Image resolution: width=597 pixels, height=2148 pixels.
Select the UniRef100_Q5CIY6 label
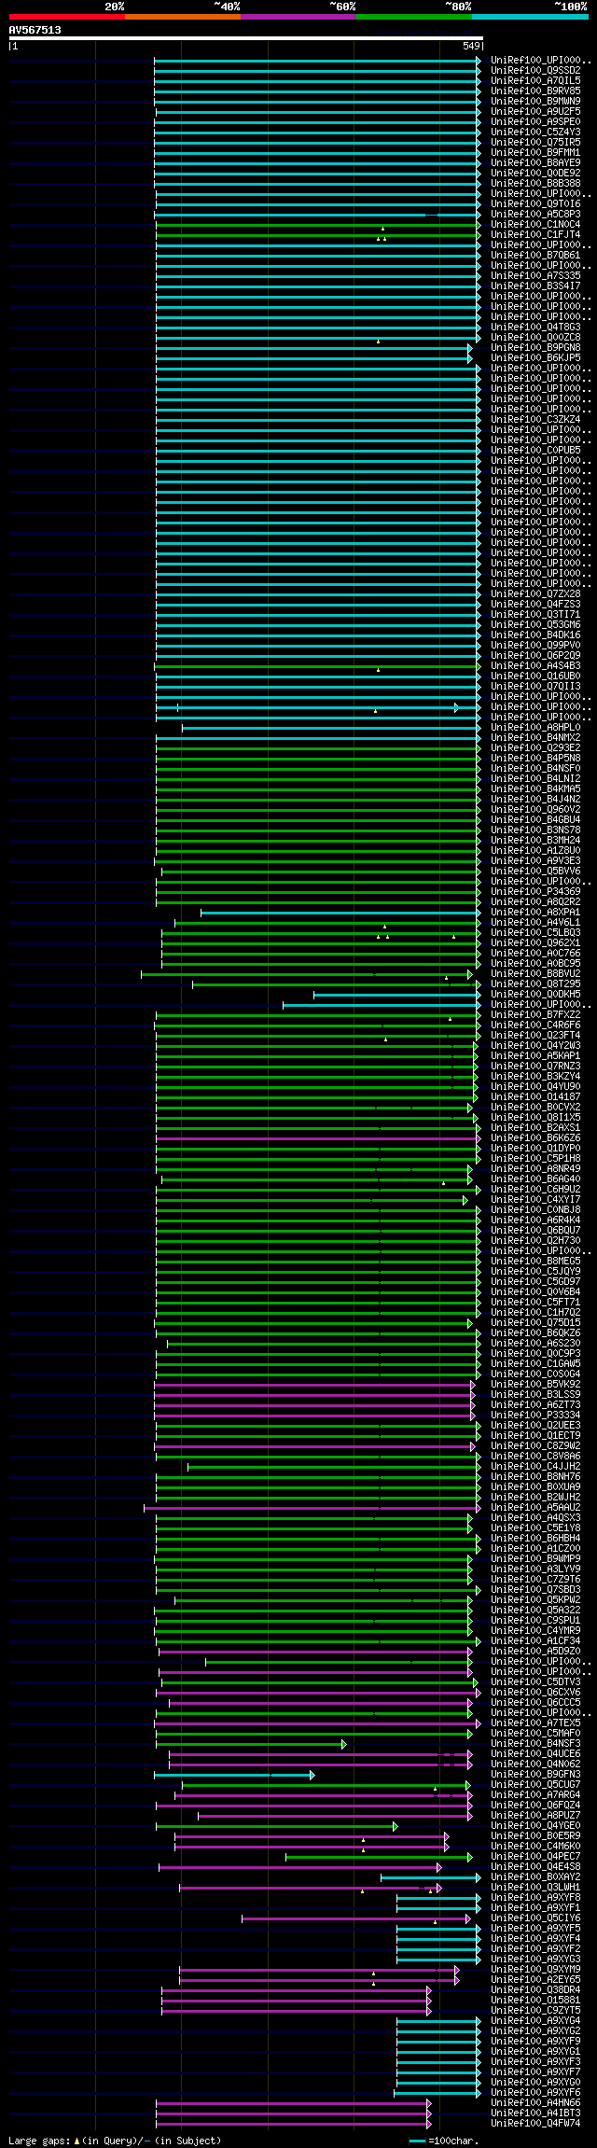[535, 1918]
